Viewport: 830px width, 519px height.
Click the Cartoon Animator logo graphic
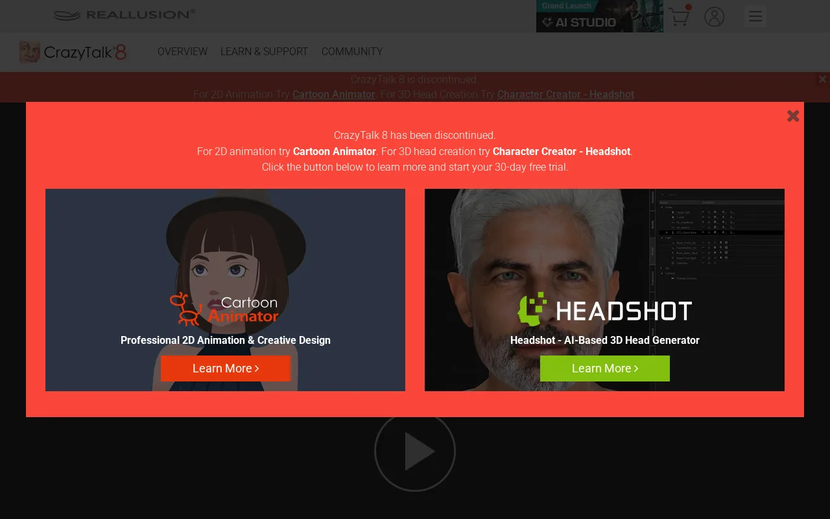click(224, 309)
